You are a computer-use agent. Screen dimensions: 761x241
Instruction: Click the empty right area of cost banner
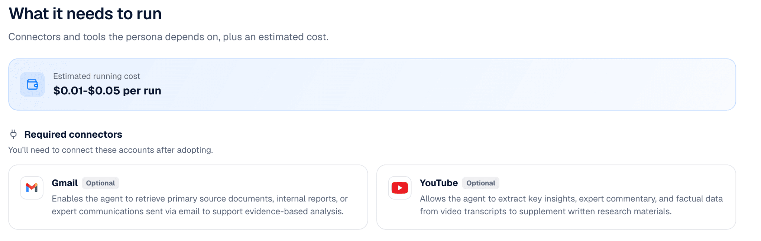[x=520, y=84]
